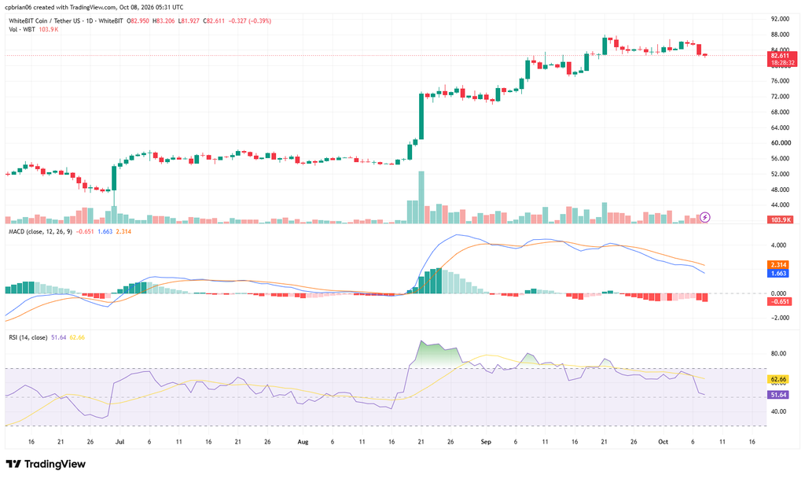Click the 2.314 value in the MACD legend
Screen dimensions: 805x479
pyautogui.click(x=123, y=231)
